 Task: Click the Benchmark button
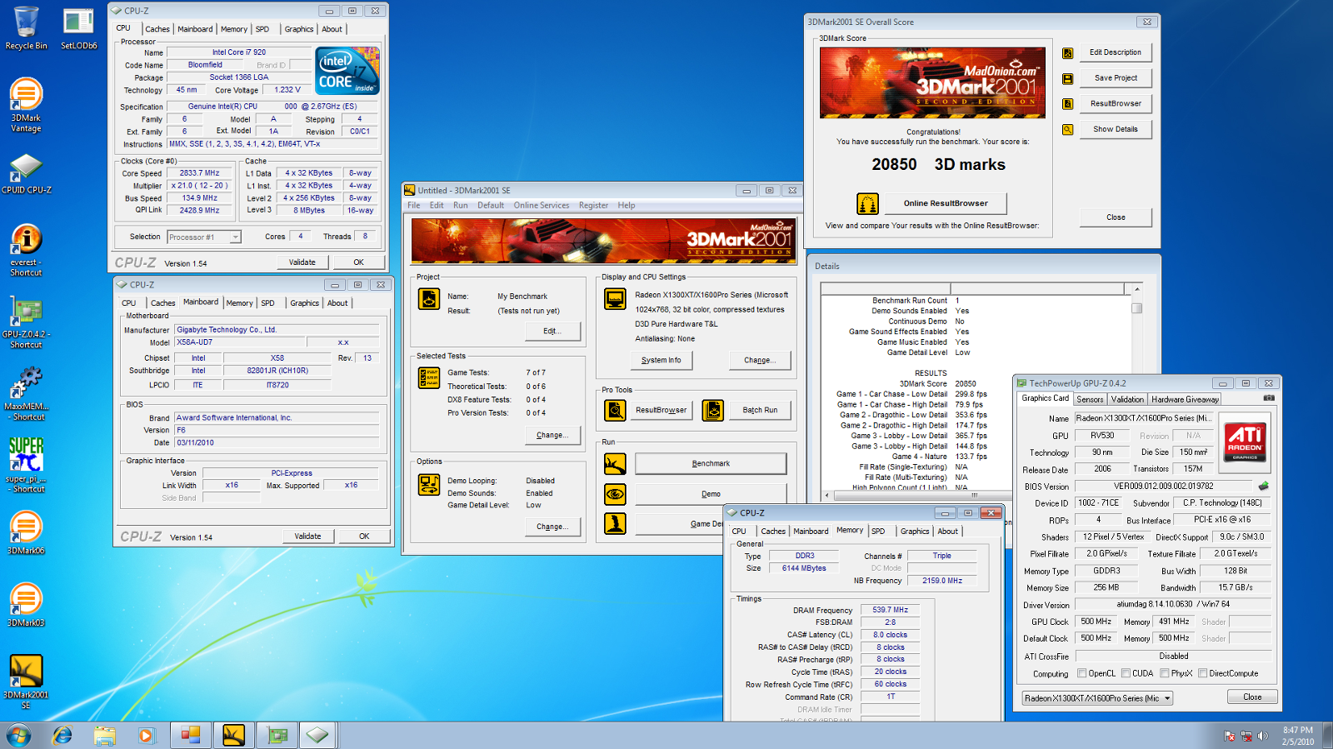click(x=711, y=464)
